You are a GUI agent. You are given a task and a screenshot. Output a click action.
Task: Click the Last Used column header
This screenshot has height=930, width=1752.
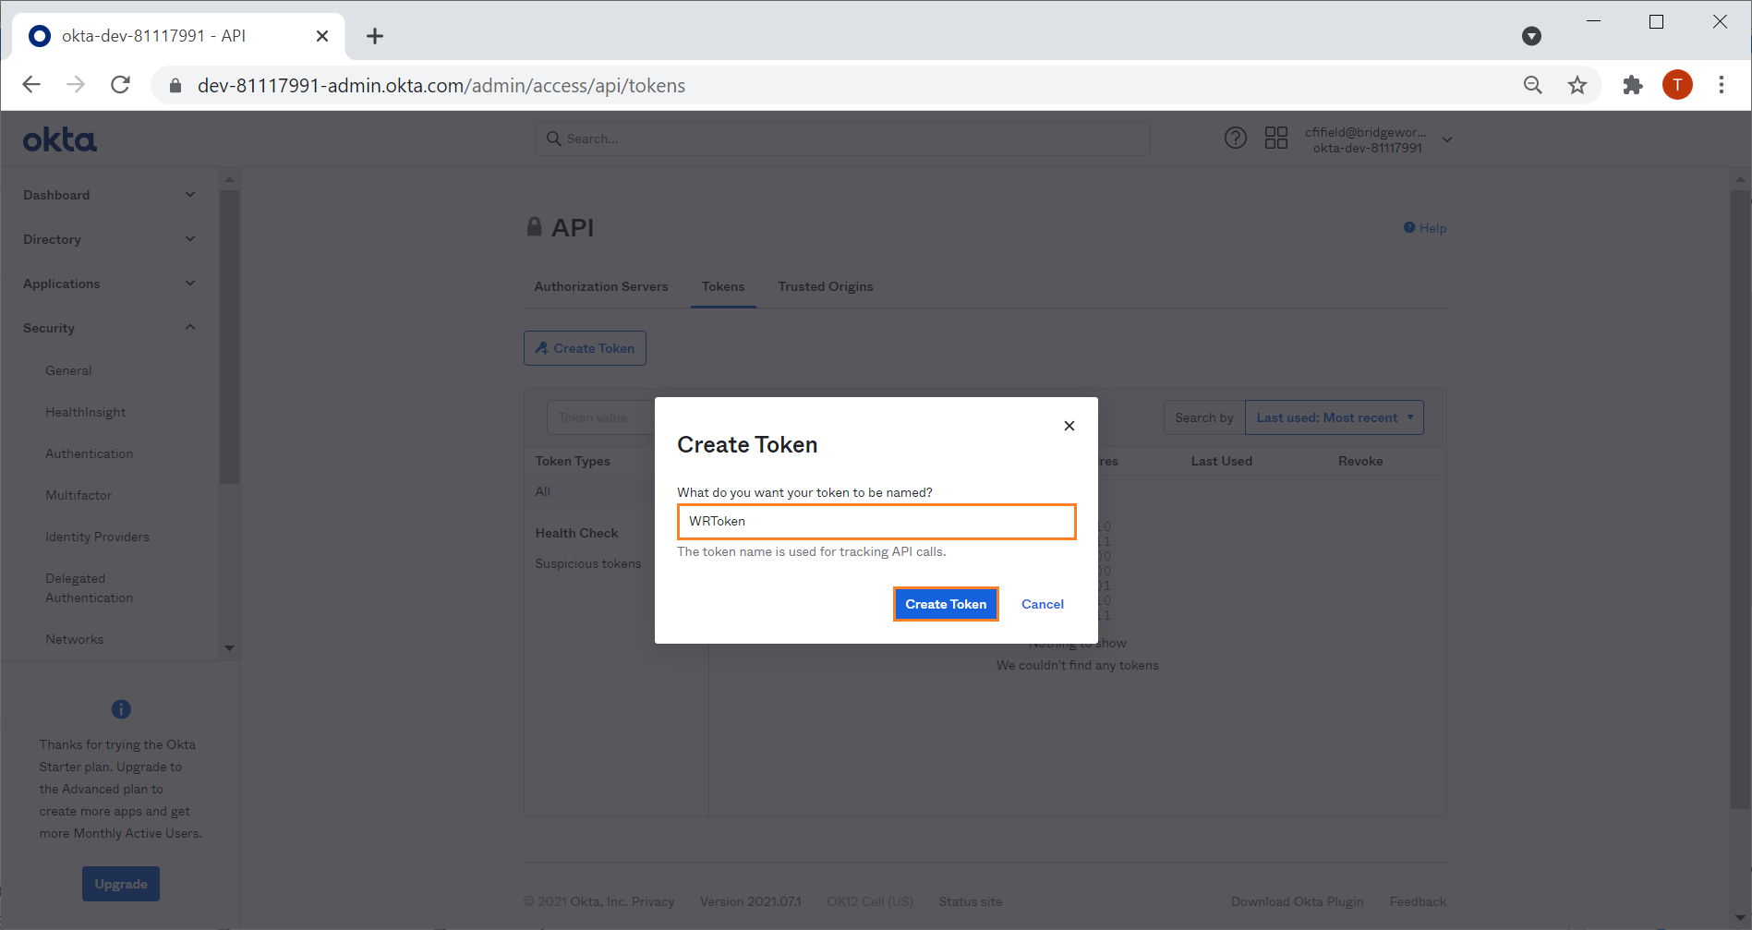(x=1222, y=461)
